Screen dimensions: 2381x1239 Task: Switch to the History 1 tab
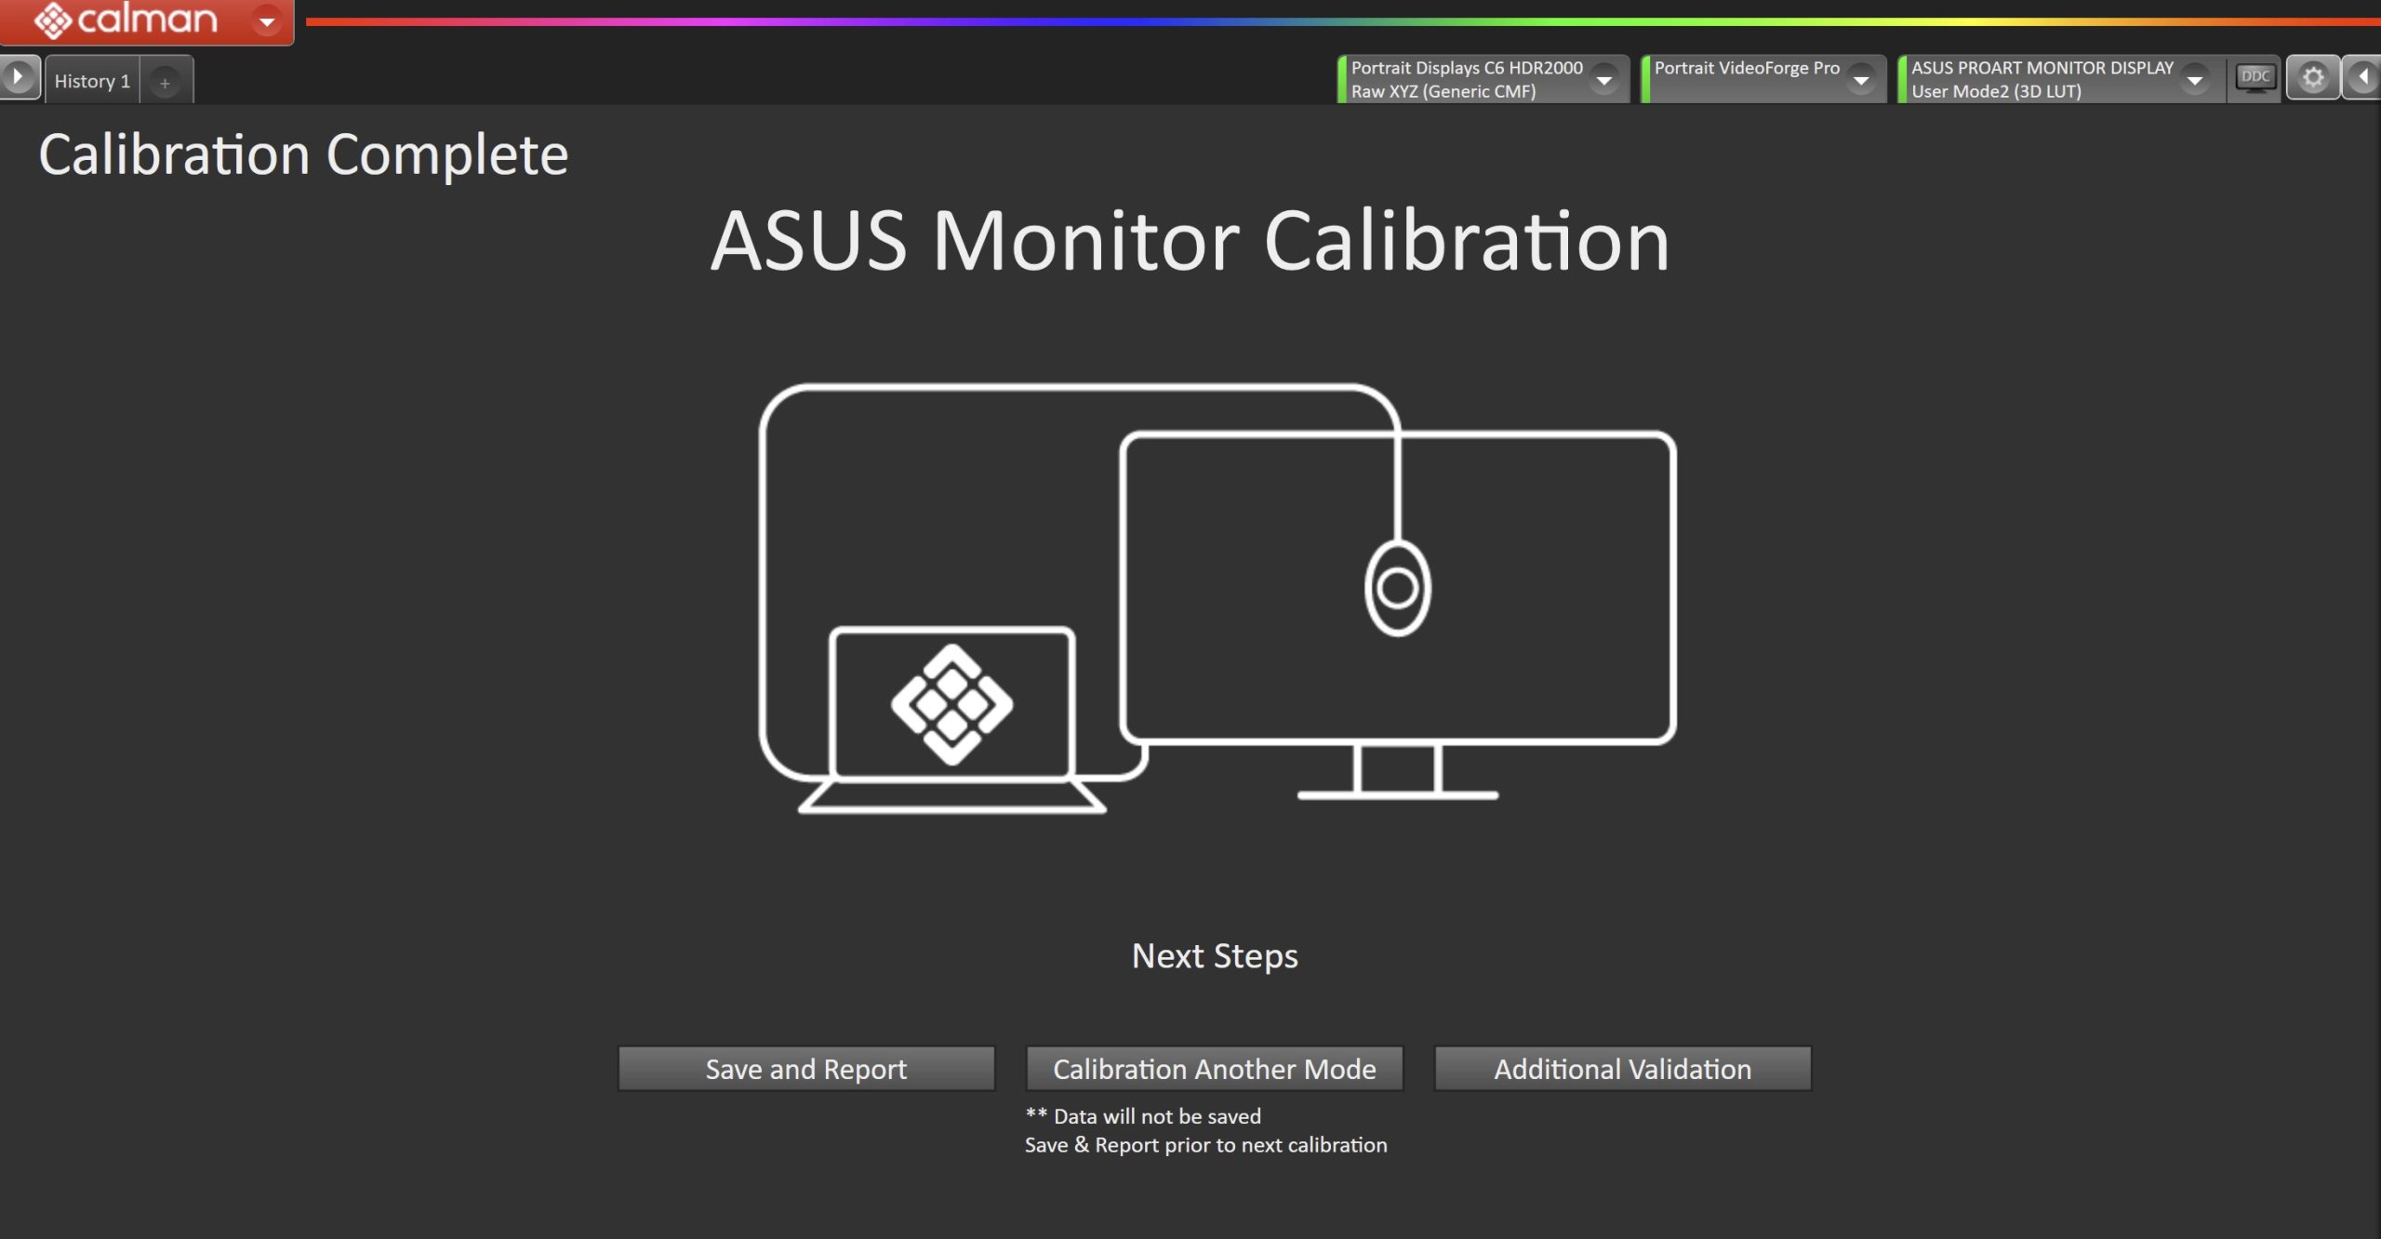92,81
